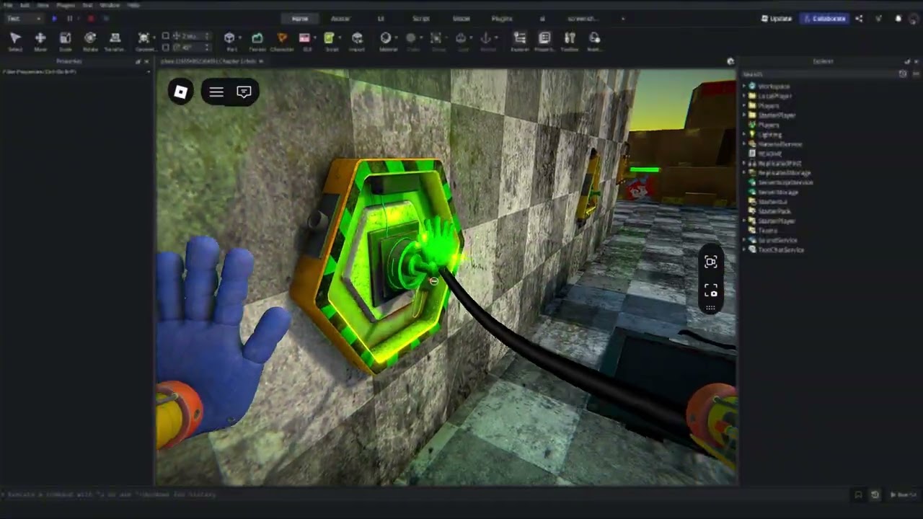Open the chat bubble in the game viewport
The height and width of the screenshot is (519, 923).
244,92
